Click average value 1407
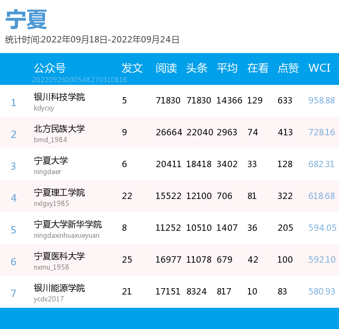 227,228
